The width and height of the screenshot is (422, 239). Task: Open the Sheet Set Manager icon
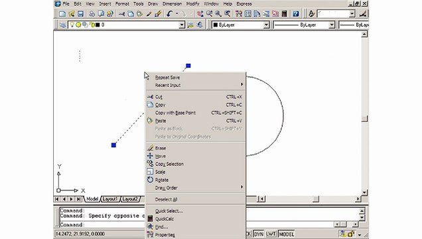pos(266,14)
